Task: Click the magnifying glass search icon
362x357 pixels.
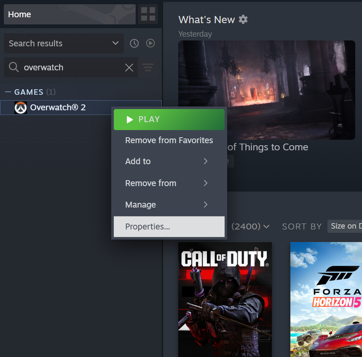Action: [x=13, y=67]
